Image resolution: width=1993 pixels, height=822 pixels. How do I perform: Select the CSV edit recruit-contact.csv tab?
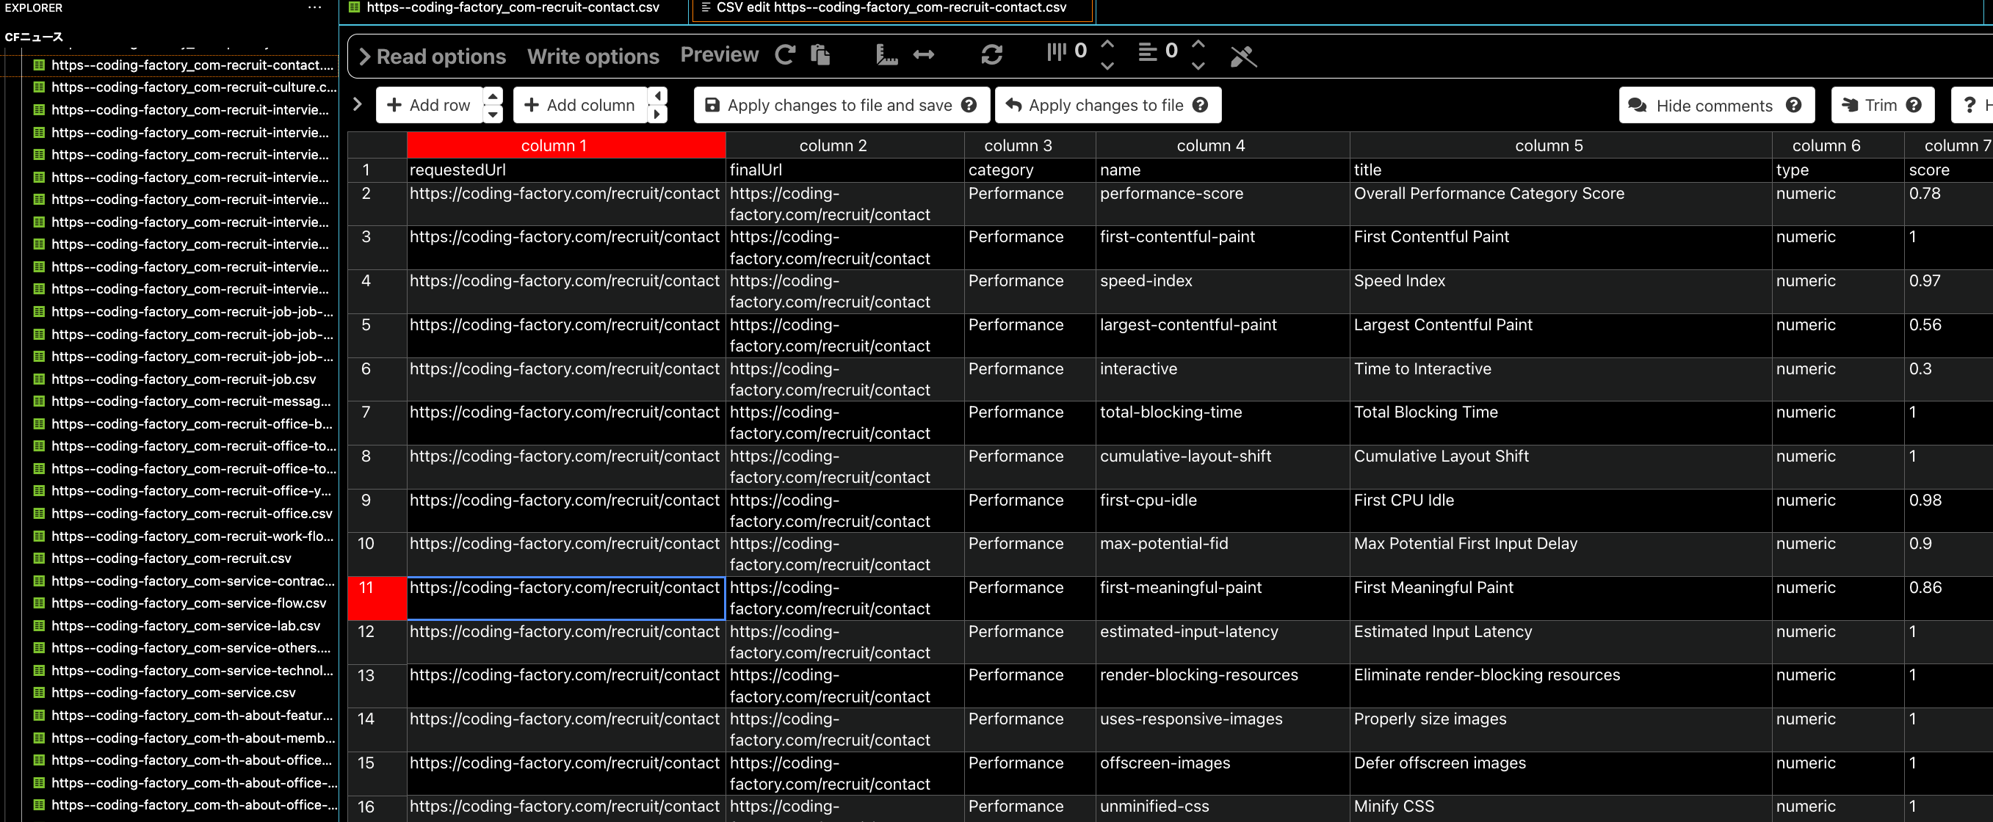[891, 8]
